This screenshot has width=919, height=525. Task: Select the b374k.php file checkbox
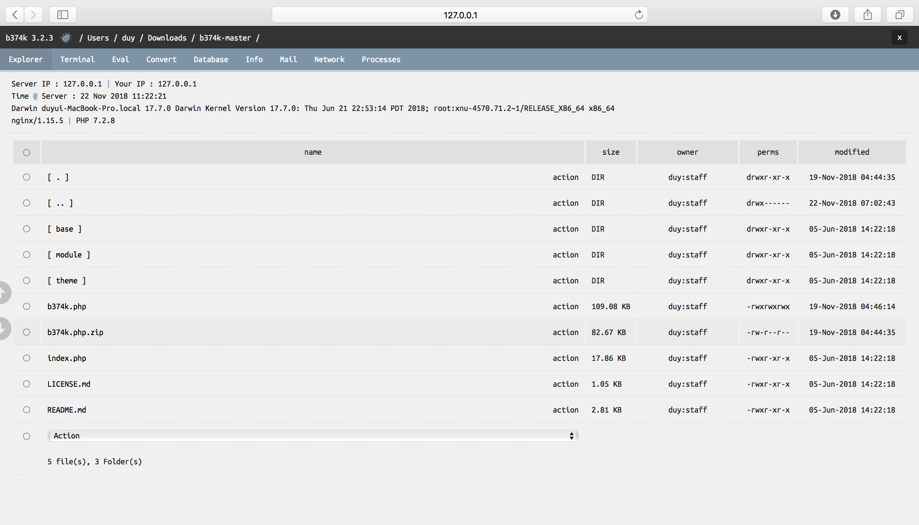point(26,306)
